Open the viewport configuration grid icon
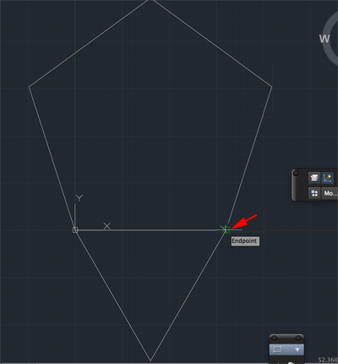 314,193
